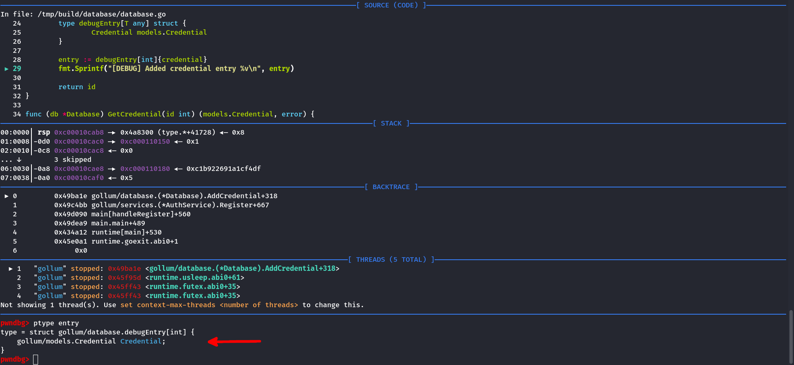Click the THREADS (5 TOTAL) section header
The image size is (794, 365).
coord(391,260)
